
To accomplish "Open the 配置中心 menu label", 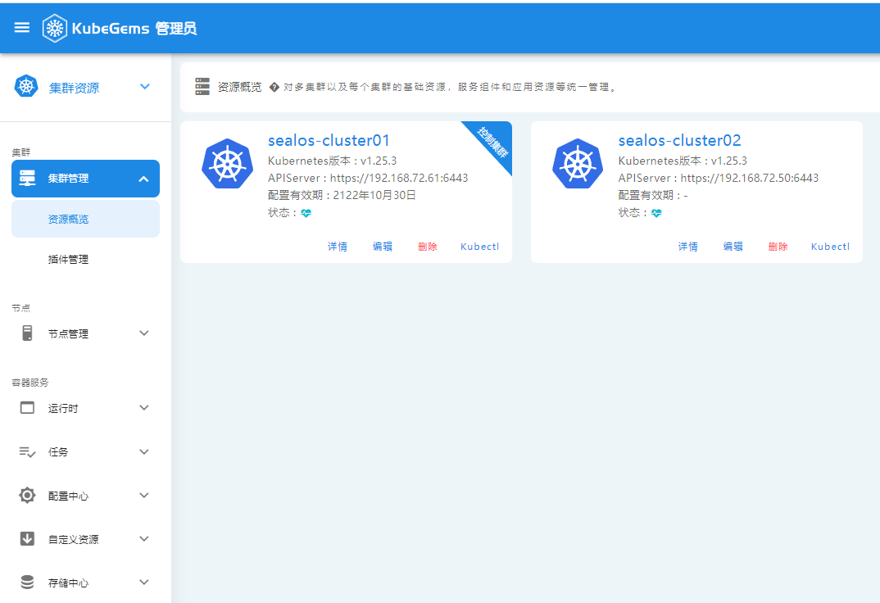I will click(x=69, y=496).
